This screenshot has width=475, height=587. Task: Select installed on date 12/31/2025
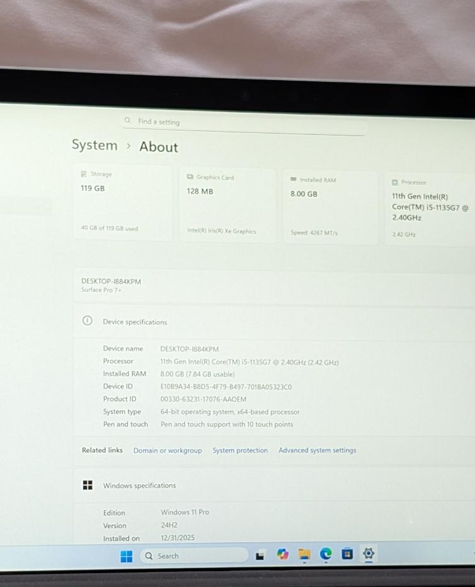tap(178, 538)
